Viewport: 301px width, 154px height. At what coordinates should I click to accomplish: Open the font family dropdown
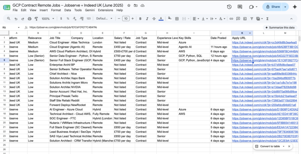click(104, 19)
